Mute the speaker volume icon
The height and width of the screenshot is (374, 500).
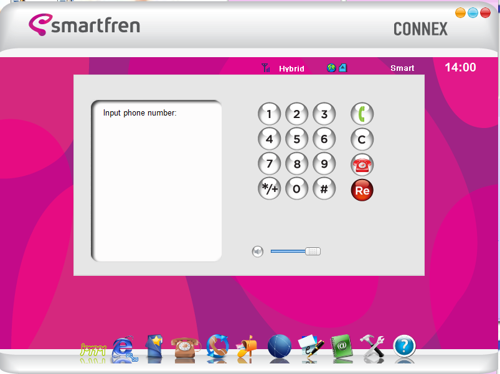point(258,252)
